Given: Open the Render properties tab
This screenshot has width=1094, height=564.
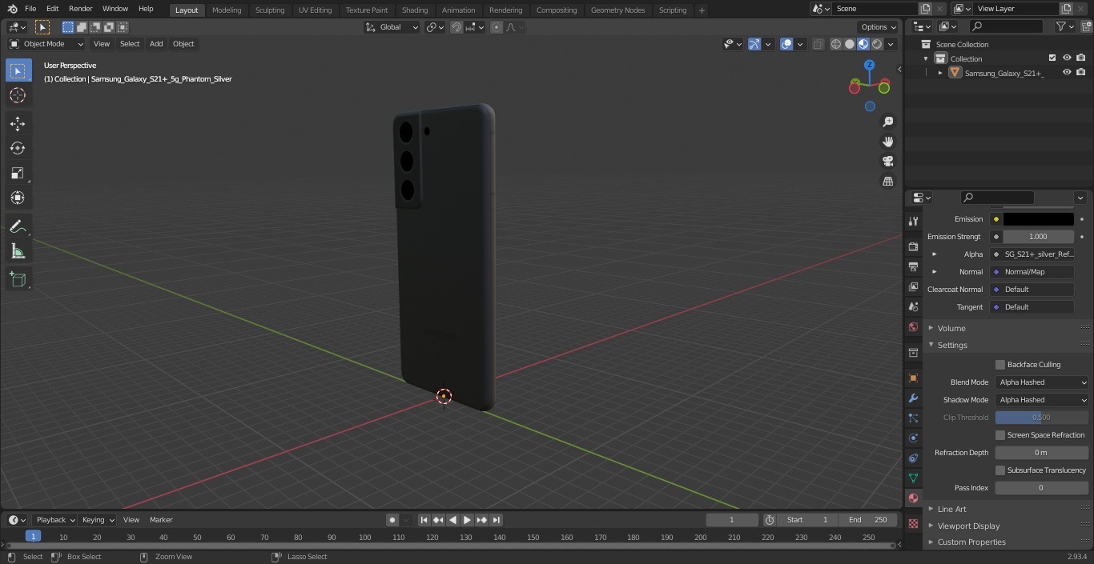Looking at the screenshot, I should [913, 246].
